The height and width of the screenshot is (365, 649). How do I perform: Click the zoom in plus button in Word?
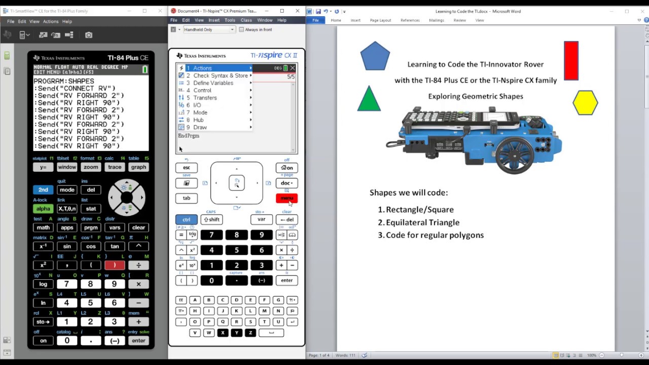[x=642, y=355]
